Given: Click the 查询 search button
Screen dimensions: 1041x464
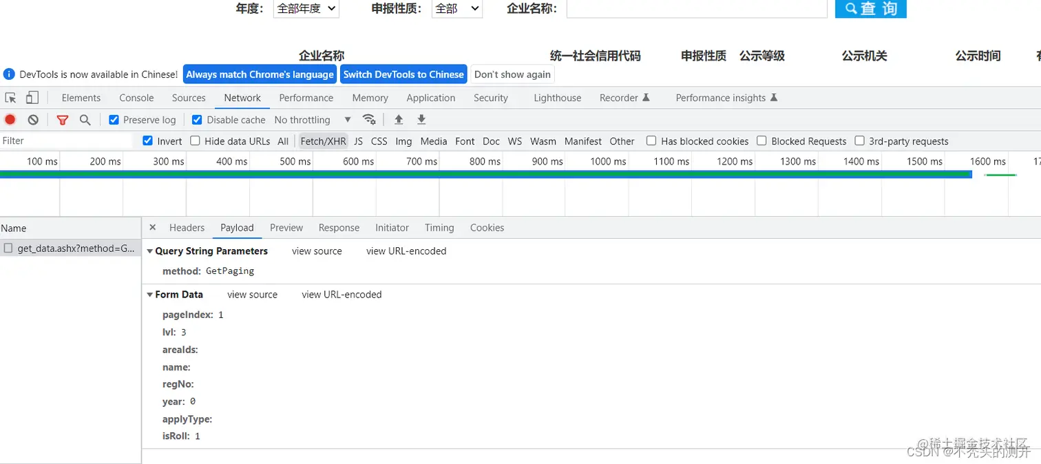Looking at the screenshot, I should pyautogui.click(x=871, y=8).
